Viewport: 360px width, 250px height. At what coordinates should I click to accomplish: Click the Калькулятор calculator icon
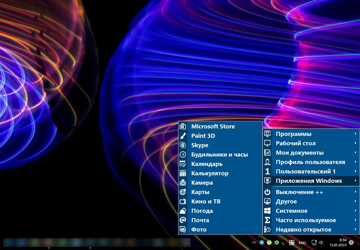pos(183,173)
